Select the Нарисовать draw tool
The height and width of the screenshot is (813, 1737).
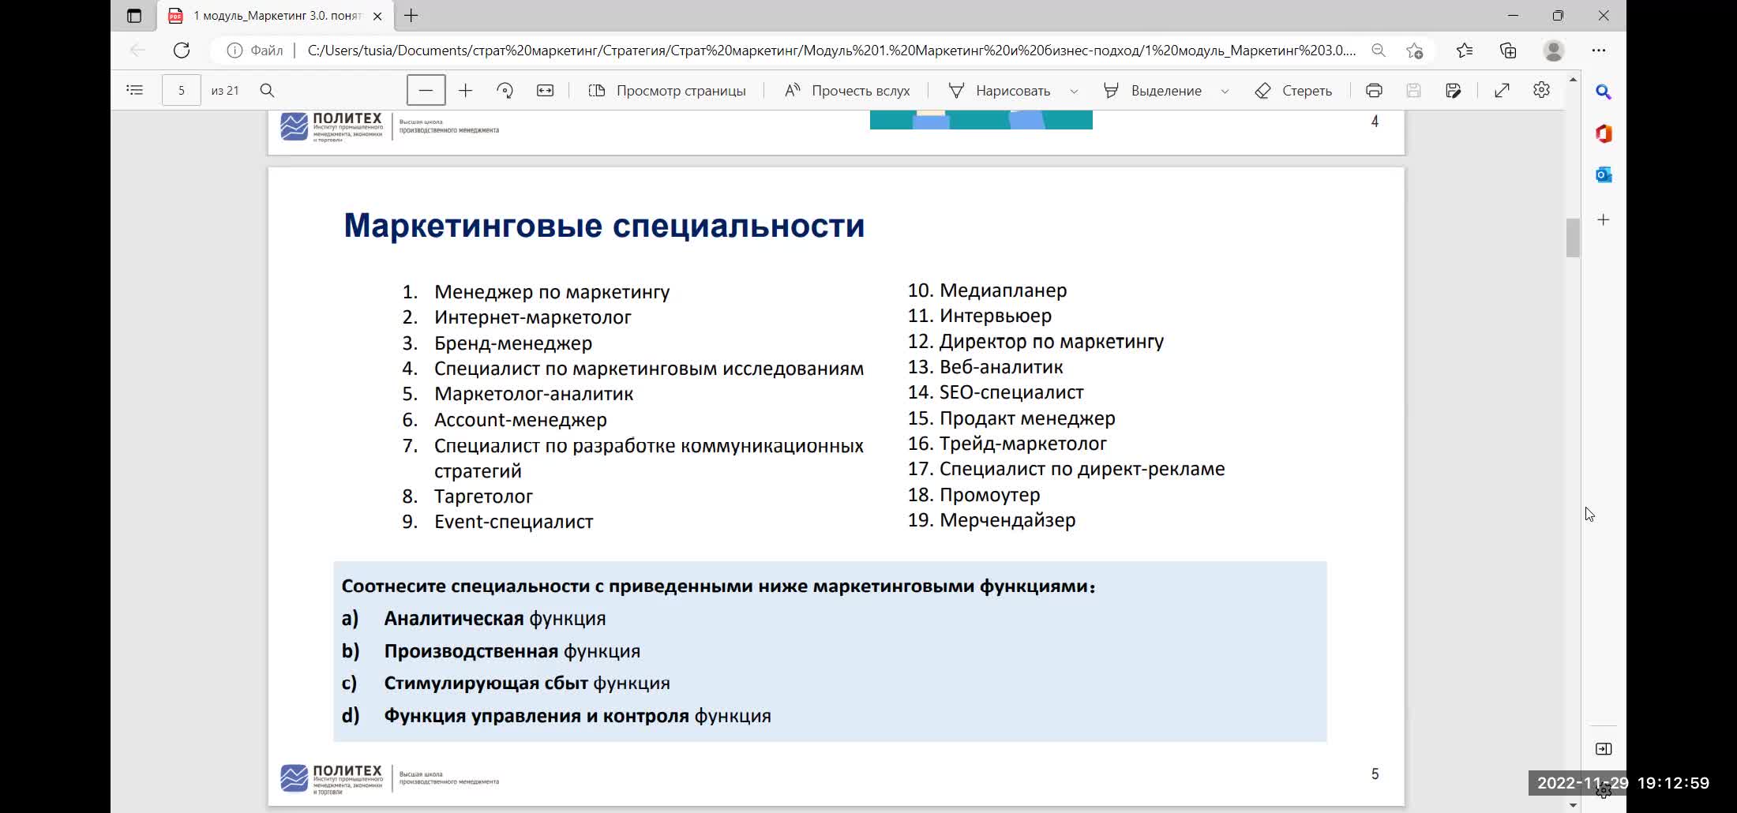coord(1000,91)
